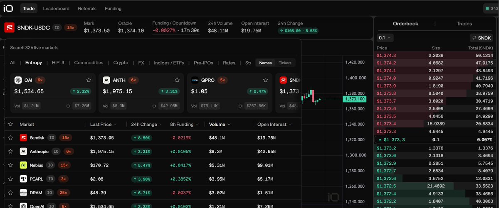
Task: Star the Sandisk row
Action: tap(10, 137)
